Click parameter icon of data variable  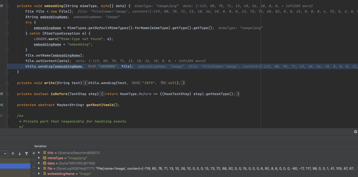tap(45, 163)
